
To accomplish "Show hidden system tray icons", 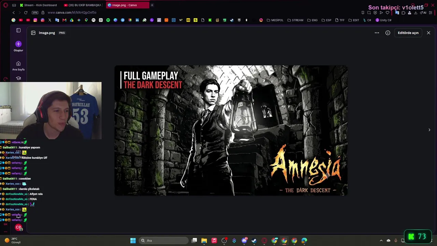I will (x=381, y=241).
